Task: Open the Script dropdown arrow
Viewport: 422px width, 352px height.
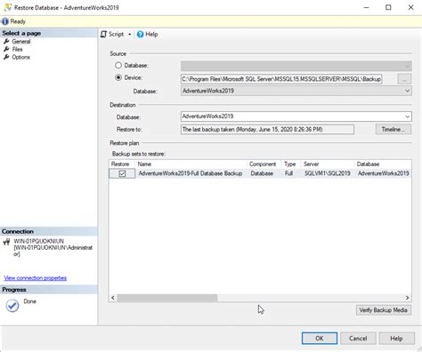Action: pos(130,35)
